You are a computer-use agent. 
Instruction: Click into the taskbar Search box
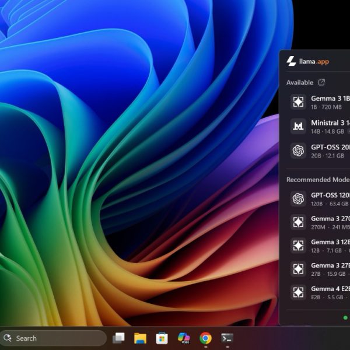pos(53,338)
